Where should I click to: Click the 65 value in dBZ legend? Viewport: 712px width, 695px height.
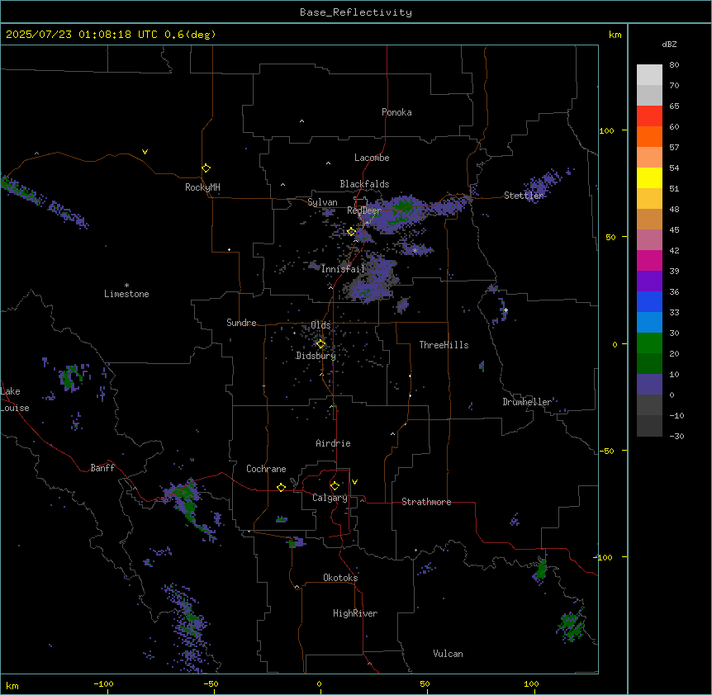[674, 106]
